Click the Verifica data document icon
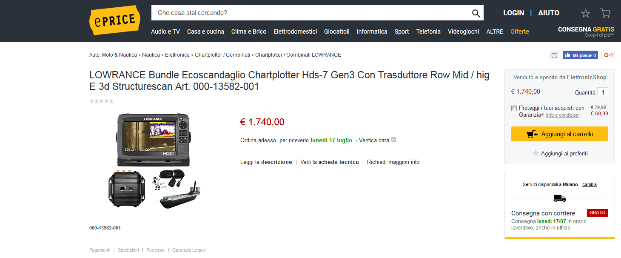 [x=393, y=140]
